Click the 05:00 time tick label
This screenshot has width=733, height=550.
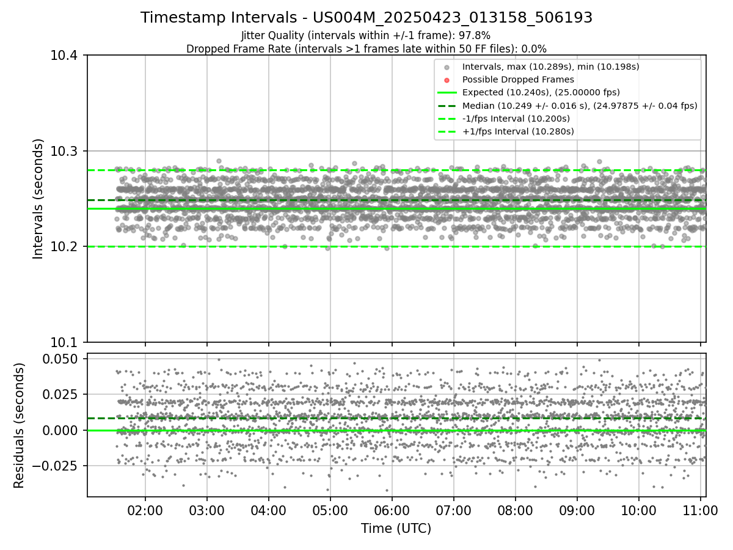pyautogui.click(x=330, y=510)
